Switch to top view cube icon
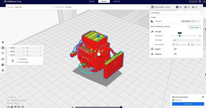This screenshot has height=108, width=206. coord(15,107)
